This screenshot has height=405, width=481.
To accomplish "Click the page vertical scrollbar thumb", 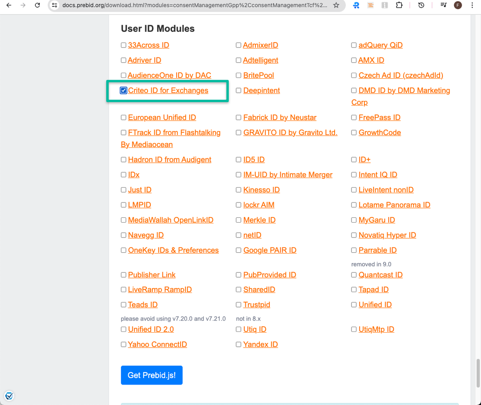I will (478, 374).
